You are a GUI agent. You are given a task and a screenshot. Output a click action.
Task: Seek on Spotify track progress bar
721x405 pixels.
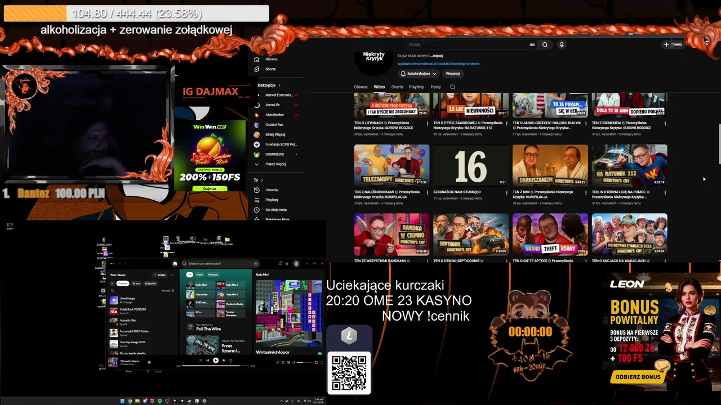216,366
